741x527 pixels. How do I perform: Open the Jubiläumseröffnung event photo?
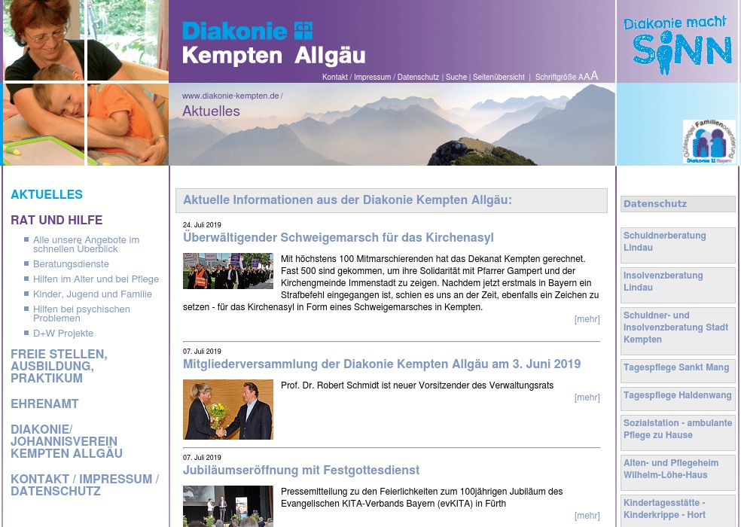point(227,506)
